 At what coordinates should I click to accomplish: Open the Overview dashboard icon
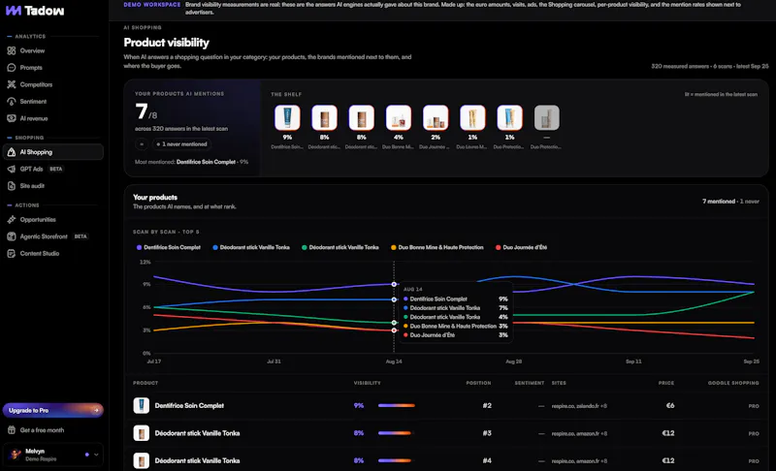12,51
